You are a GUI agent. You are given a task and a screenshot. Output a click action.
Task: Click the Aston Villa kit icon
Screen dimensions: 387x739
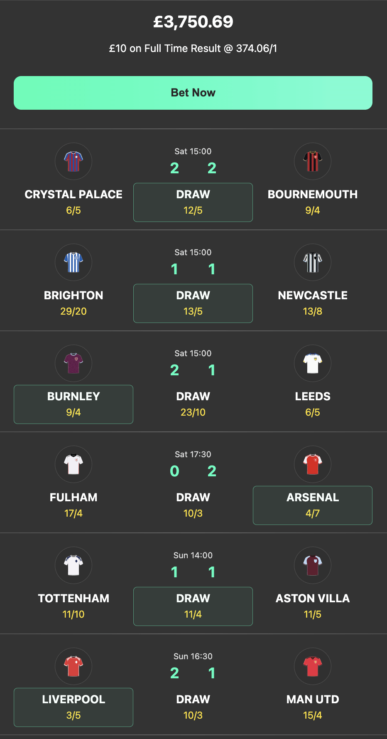pos(313,565)
